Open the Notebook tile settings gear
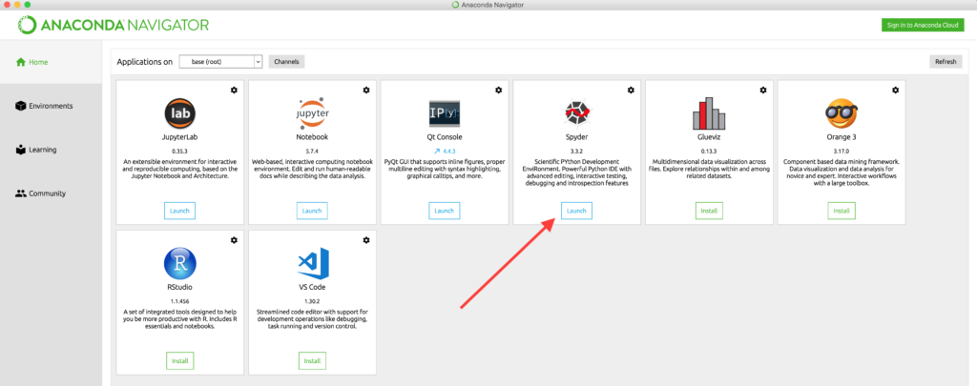The width and height of the screenshot is (977, 386). click(366, 91)
